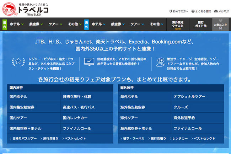Click the blue 海外 badge in navigation
231x154 pixels.
click(86, 25)
